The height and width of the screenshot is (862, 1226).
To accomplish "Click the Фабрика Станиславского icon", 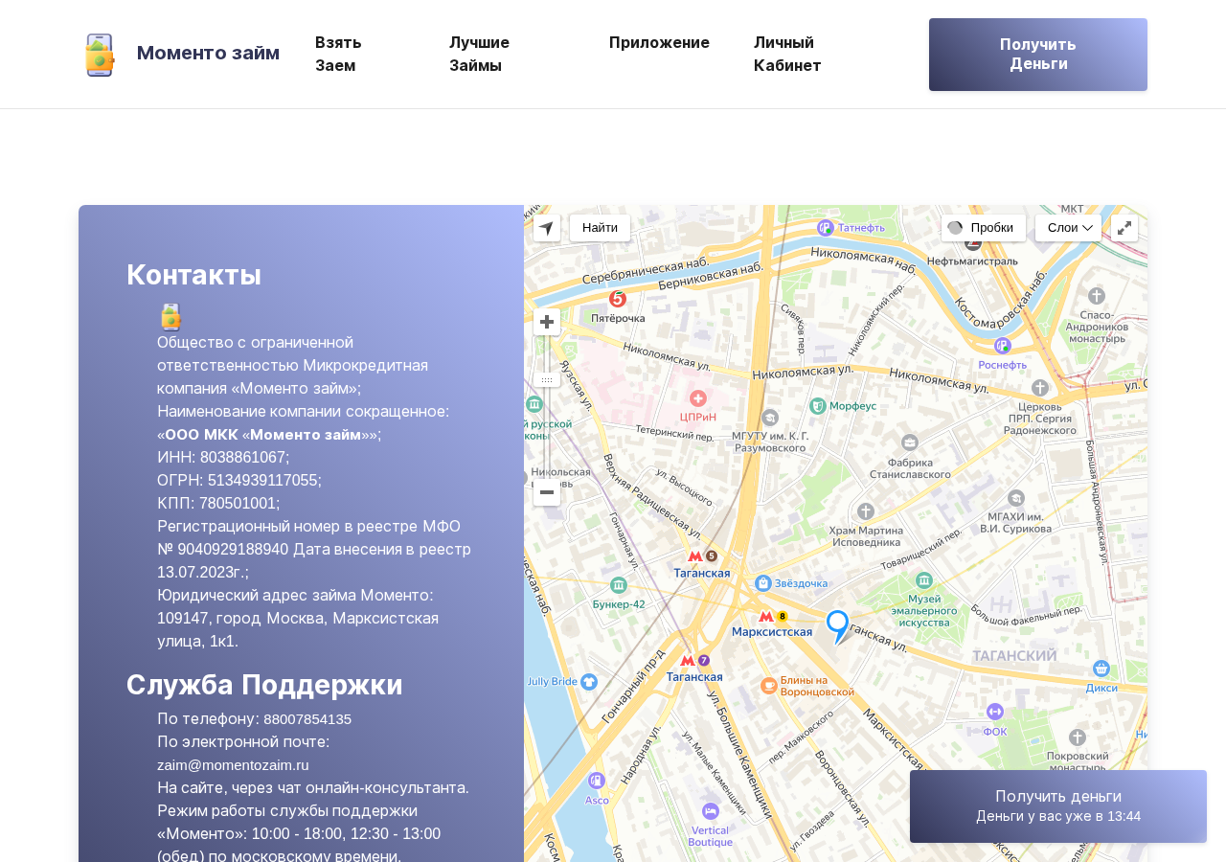I will [910, 442].
